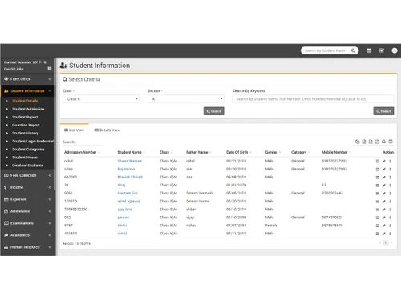Open Manish Shingh student link

pos(130,177)
